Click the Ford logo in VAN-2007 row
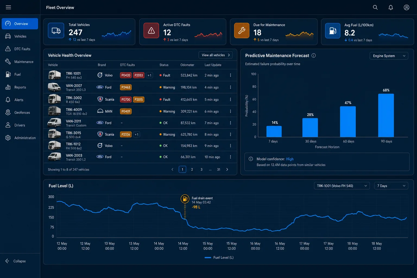This screenshot has height=278, width=417. [100, 87]
